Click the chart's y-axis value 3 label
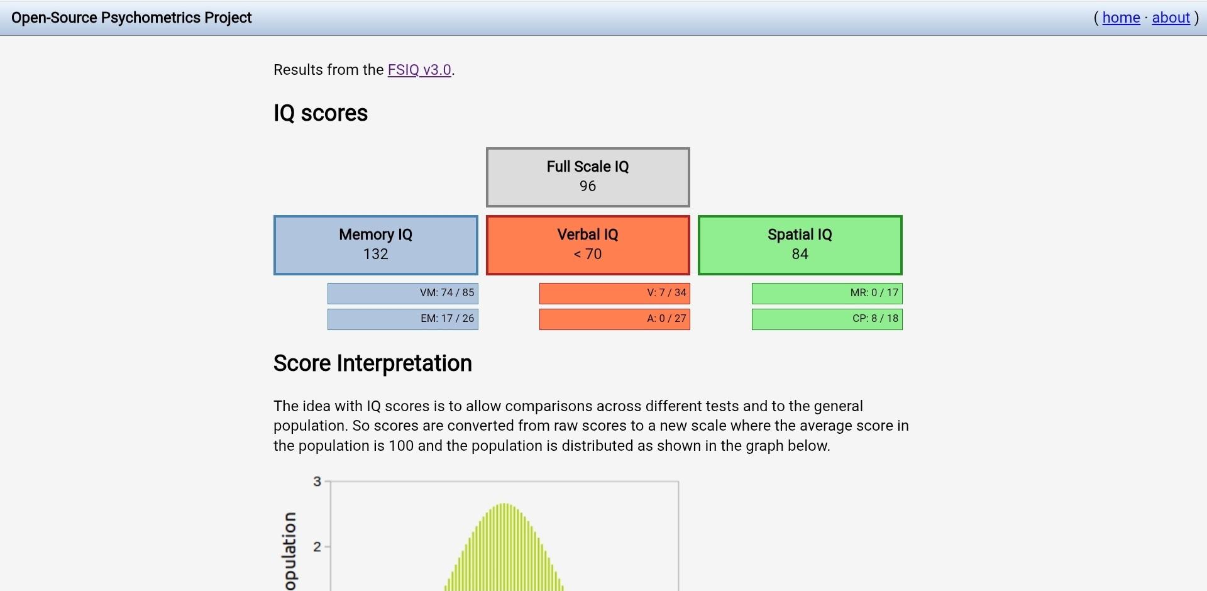 (x=317, y=482)
